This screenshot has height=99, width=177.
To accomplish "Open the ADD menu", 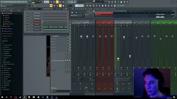I will pos(7,2).
